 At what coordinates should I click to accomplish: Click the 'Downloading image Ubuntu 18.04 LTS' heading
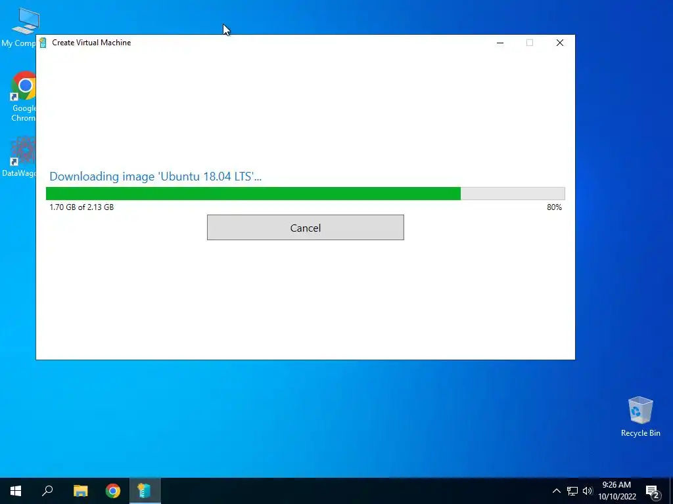click(155, 176)
